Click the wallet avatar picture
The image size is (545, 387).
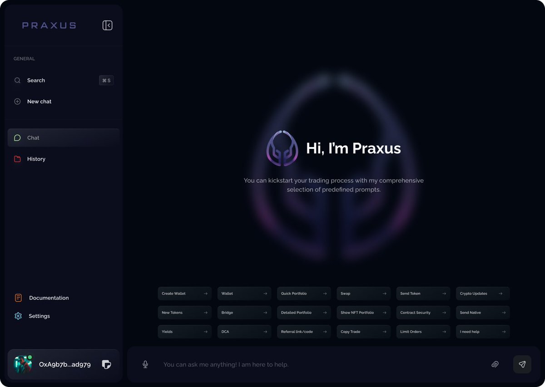click(x=22, y=364)
